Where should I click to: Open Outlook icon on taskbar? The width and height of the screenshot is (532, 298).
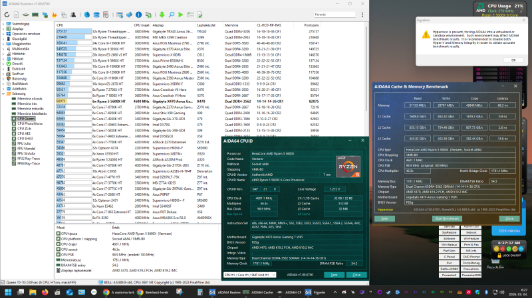pos(70,292)
